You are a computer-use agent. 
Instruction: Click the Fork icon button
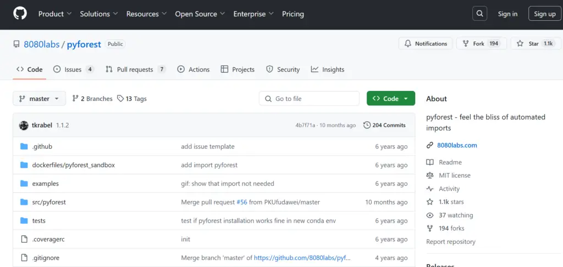pyautogui.click(x=466, y=44)
